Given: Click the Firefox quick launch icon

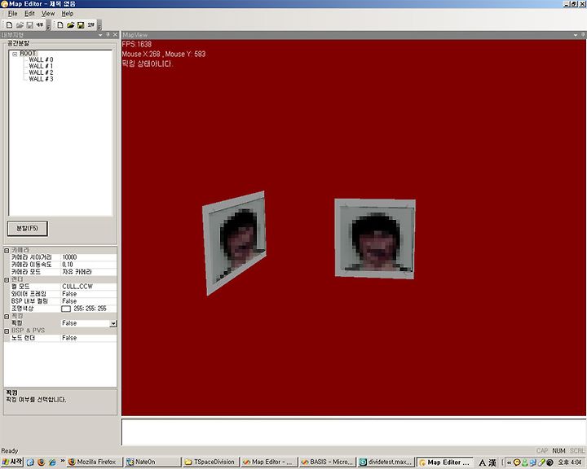Looking at the screenshot, I should pos(42,462).
